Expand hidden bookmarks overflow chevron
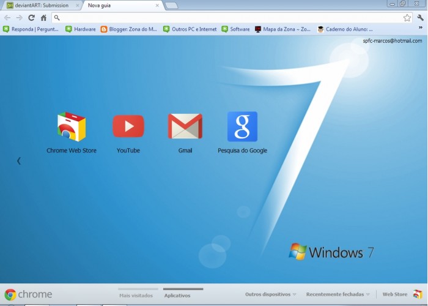 pos(421,28)
